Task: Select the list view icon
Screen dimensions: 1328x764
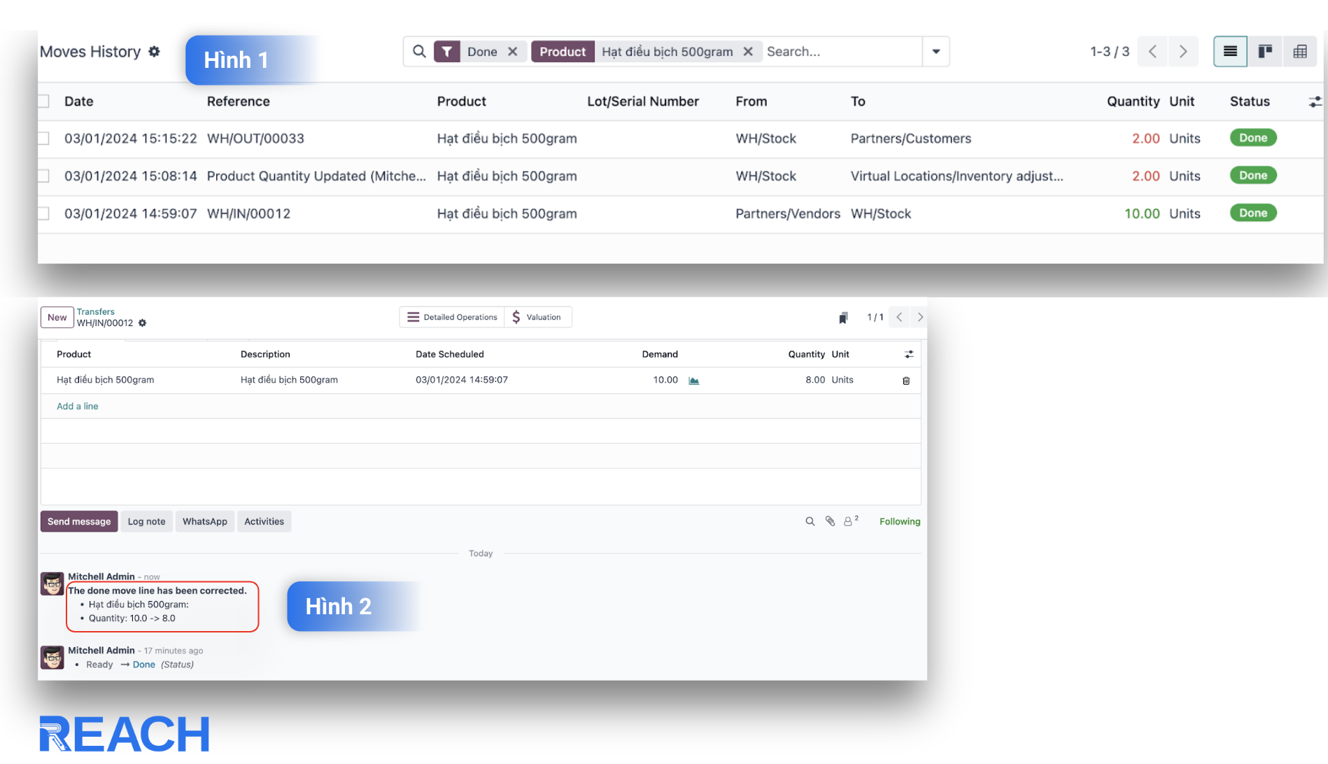Action: point(1230,52)
